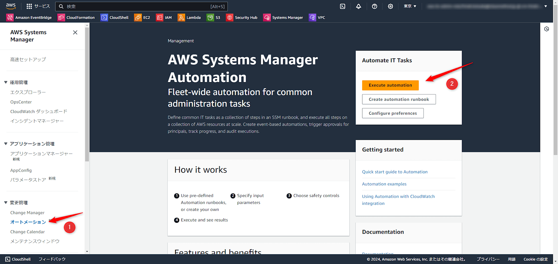The image size is (558, 264).
Task: Open the 用語 footer link
Action: 512,259
